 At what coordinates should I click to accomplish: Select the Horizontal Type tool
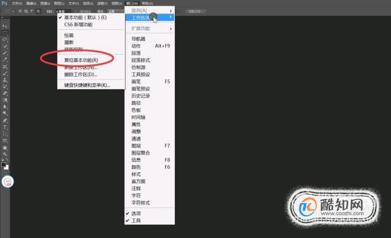click(x=5, y=127)
